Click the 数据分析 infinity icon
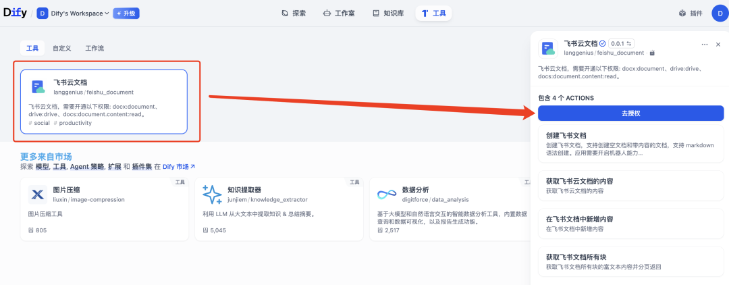729x285 pixels. click(x=386, y=195)
